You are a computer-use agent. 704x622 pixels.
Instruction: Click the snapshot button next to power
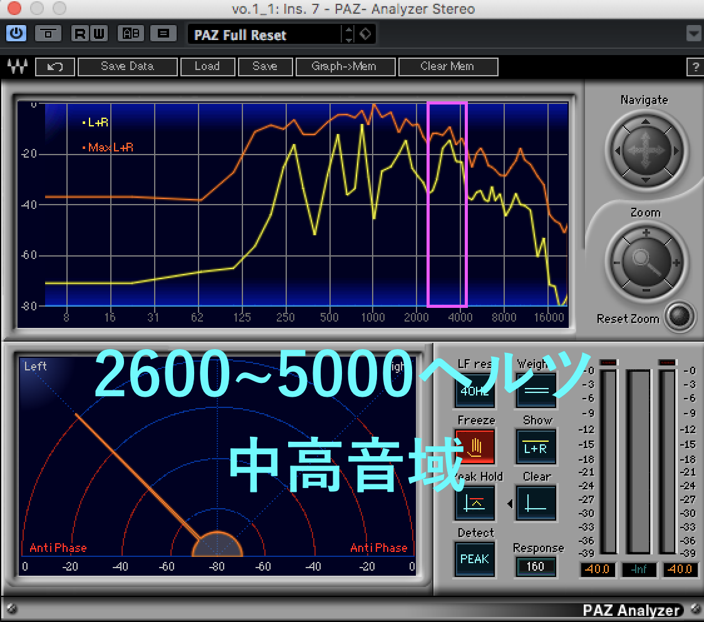pyautogui.click(x=48, y=34)
